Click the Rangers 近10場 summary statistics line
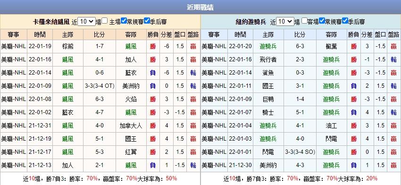The width and height of the screenshot is (401, 185). point(300,178)
